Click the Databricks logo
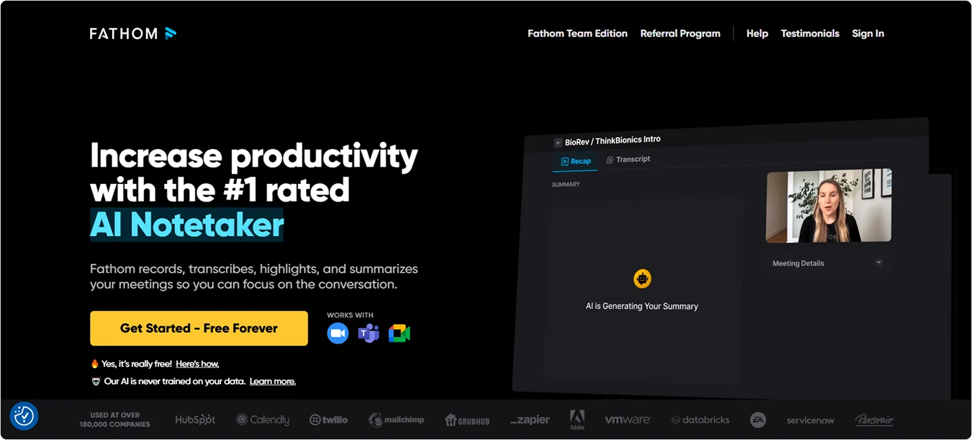Screen dimensions: 972x440 (x=700, y=420)
